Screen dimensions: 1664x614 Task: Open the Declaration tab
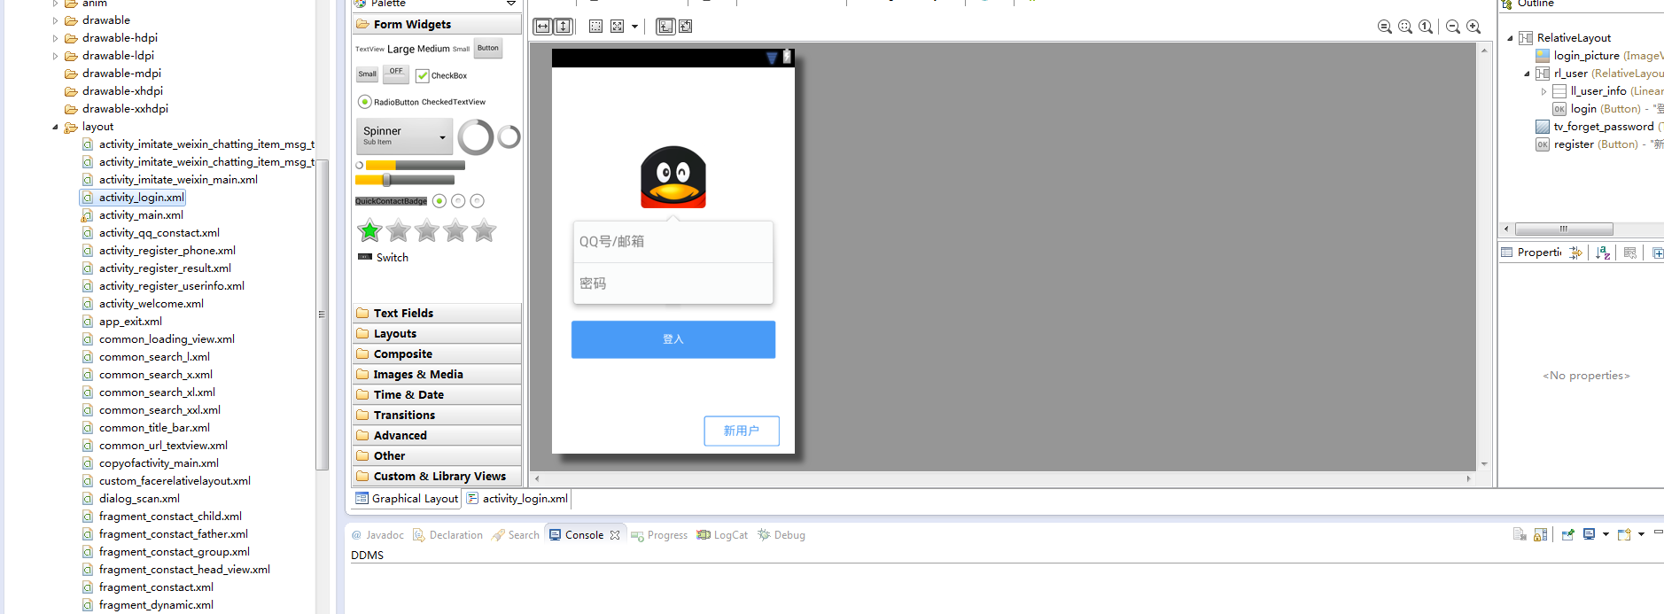[447, 535]
